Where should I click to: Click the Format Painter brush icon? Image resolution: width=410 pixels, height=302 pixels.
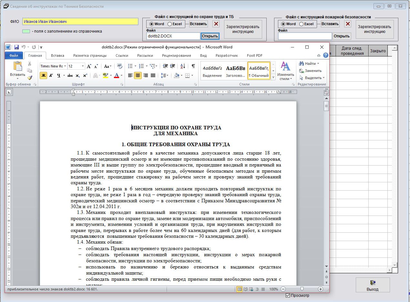pyautogui.click(x=30, y=77)
